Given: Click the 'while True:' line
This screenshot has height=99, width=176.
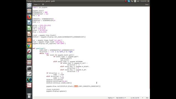Looking at the screenshot, I should coord(44,53).
